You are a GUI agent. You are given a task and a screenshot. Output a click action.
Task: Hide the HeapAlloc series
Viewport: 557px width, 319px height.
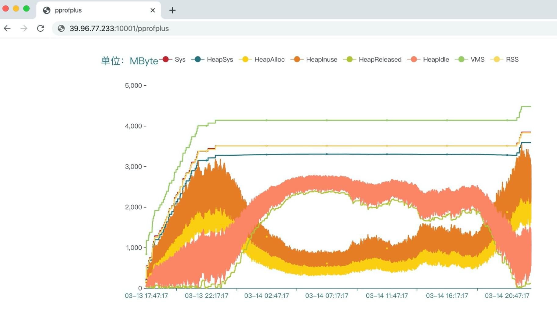pyautogui.click(x=262, y=59)
